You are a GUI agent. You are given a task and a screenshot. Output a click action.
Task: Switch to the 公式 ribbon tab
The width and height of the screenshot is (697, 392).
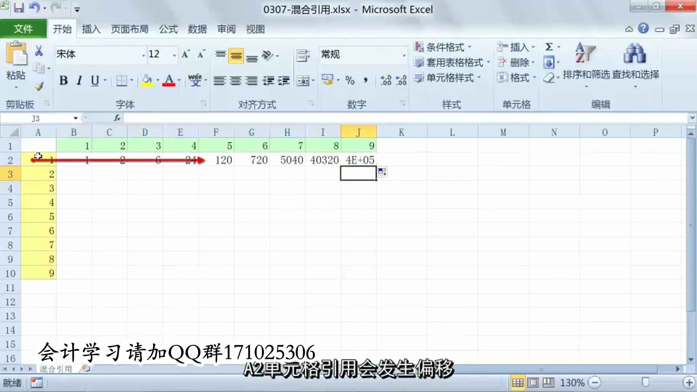168,29
